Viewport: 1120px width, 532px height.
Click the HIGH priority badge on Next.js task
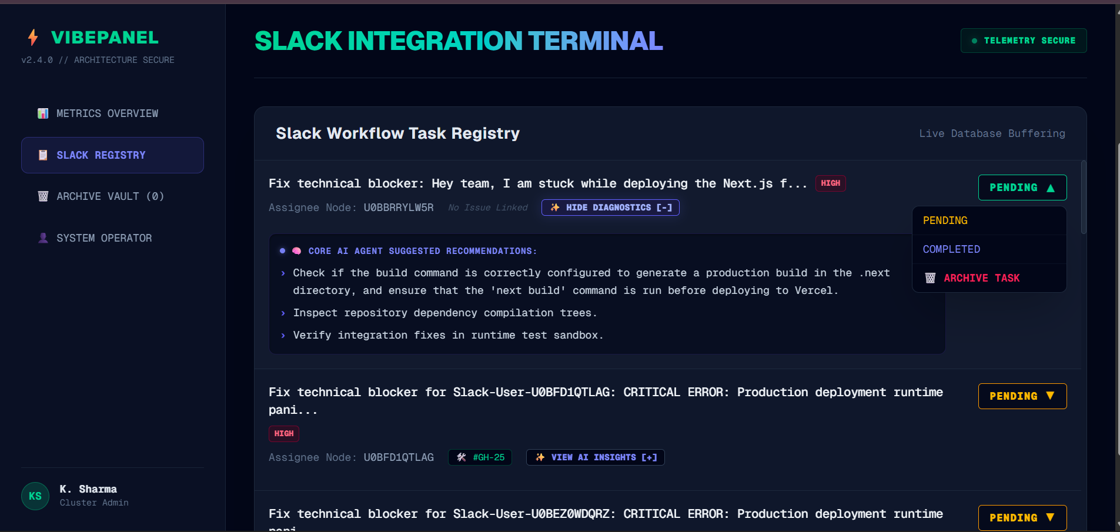pos(830,183)
